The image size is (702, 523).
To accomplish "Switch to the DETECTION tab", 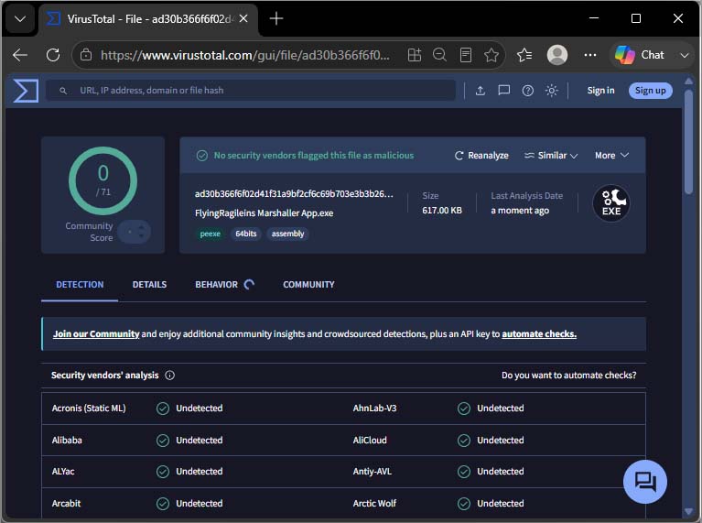I will coord(80,285).
